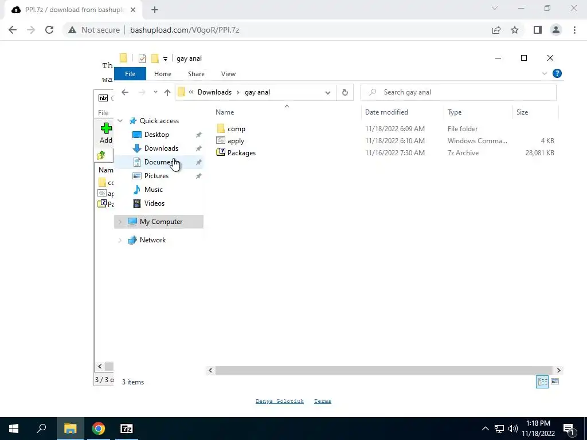587x440 pixels.
Task: Show hidden system tray icons
Action: (x=485, y=429)
